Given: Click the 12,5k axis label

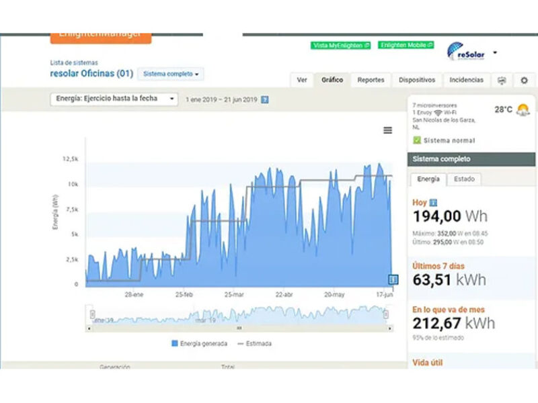Looking at the screenshot, I should point(71,159).
